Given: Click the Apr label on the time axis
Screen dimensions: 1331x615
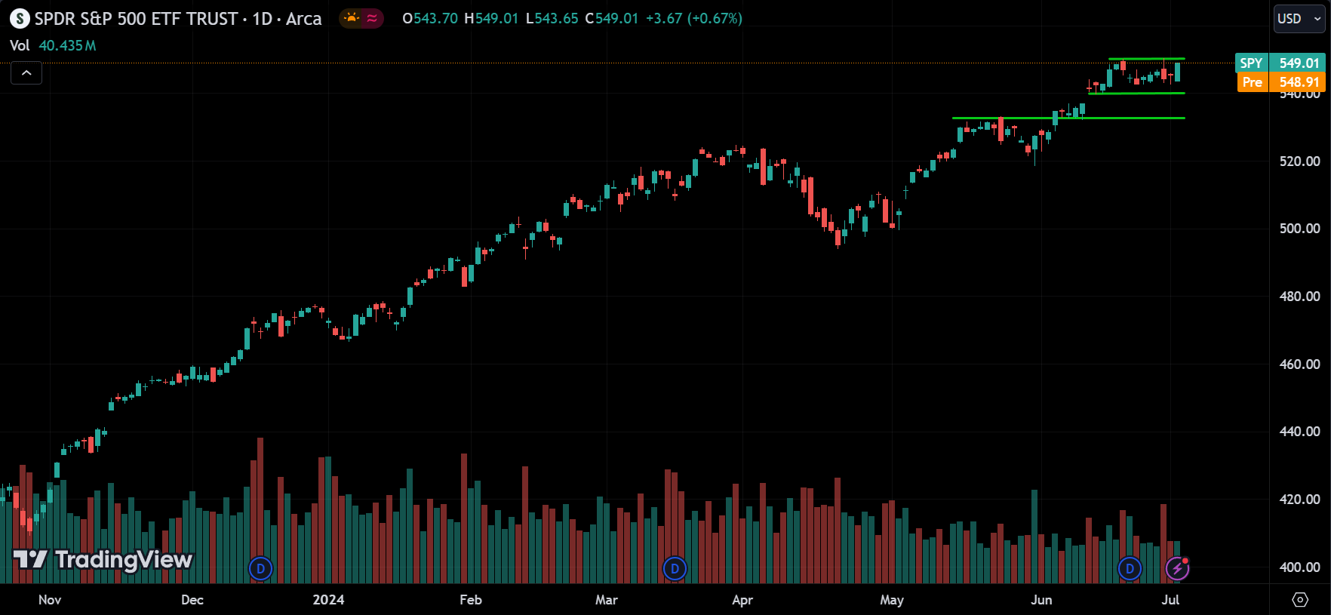Looking at the screenshot, I should [742, 600].
